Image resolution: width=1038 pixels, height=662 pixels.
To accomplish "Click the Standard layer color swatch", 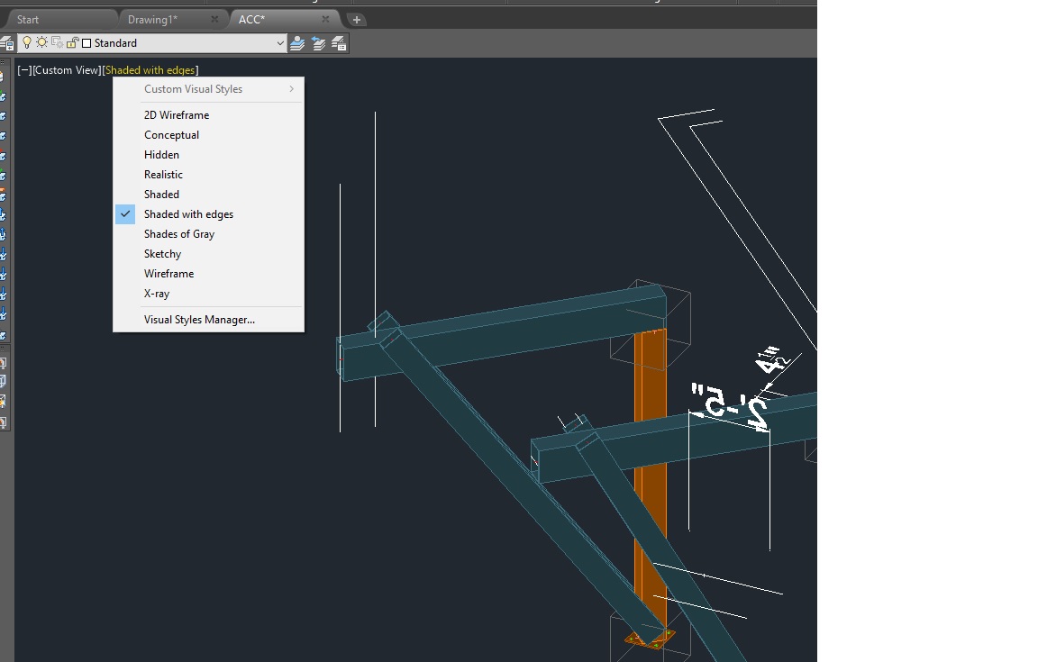I will pos(86,44).
